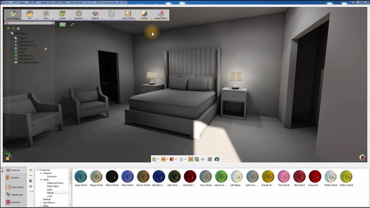Open the Scene States tab
Image resolution: width=370 pixels, height=208 pixels.
click(x=16, y=187)
